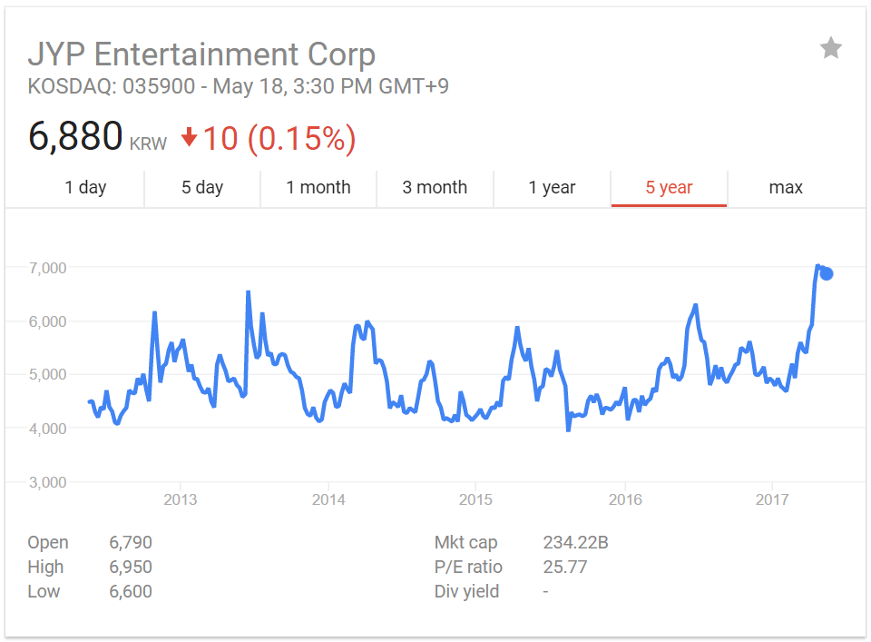871x642 pixels.
Task: Click the Mkt cap value 234.22B
Action: [575, 543]
